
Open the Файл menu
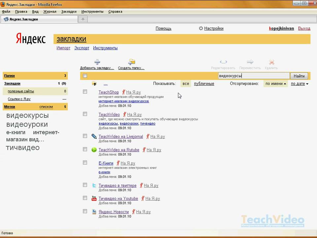pyautogui.click(x=6, y=12)
